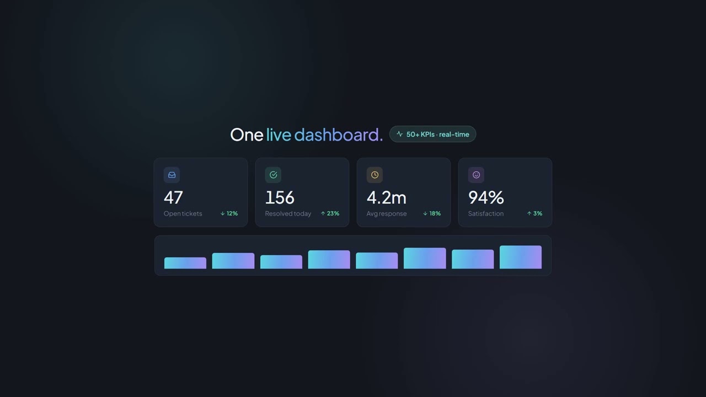Click the checkmark icon on Resolved today card
Viewport: 706px width, 397px height.
pos(273,175)
